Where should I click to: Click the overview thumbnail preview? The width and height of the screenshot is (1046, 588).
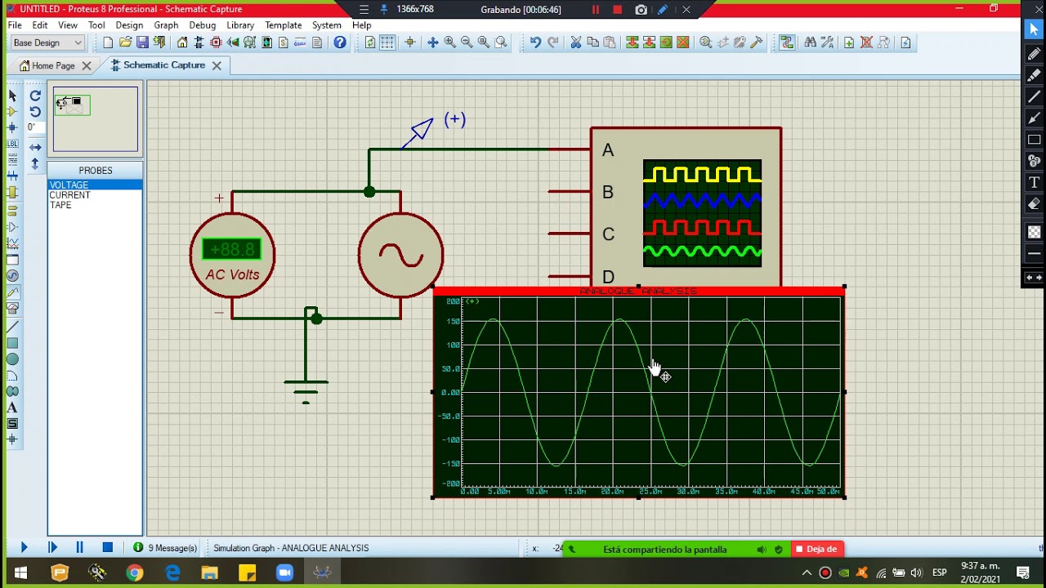pyautogui.click(x=96, y=119)
